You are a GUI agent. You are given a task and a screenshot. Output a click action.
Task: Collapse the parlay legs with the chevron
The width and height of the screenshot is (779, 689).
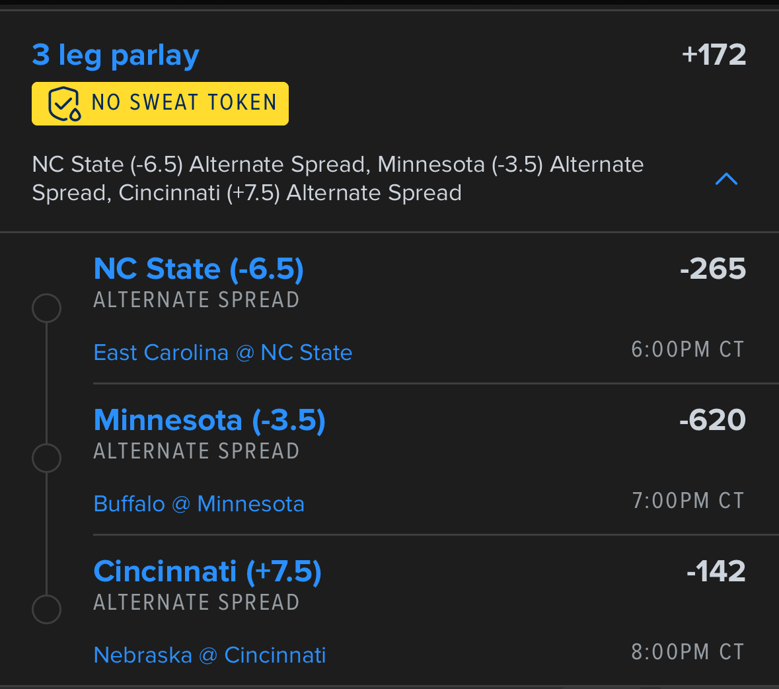(726, 179)
